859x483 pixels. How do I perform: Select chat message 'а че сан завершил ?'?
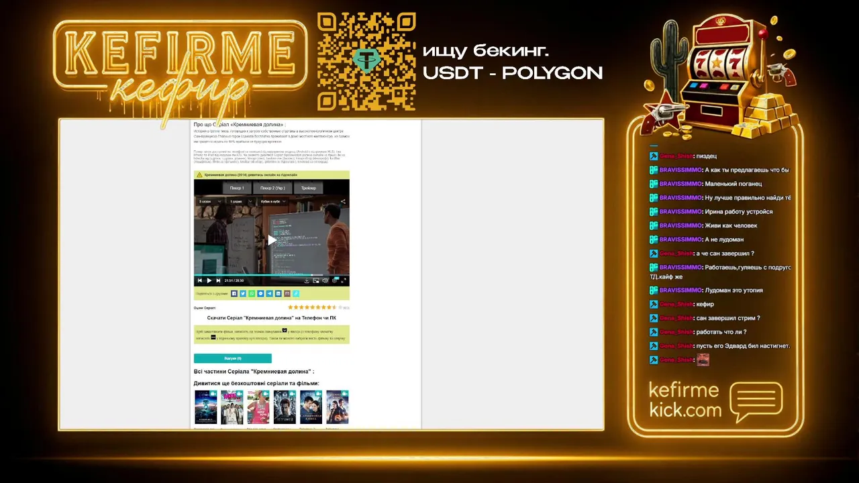click(725, 254)
